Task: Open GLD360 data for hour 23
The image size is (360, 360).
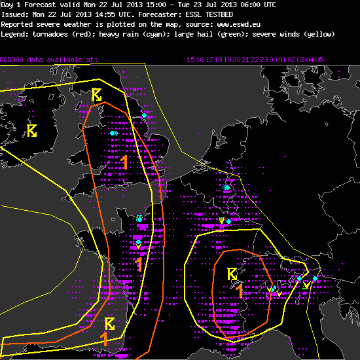Action: coord(264,60)
